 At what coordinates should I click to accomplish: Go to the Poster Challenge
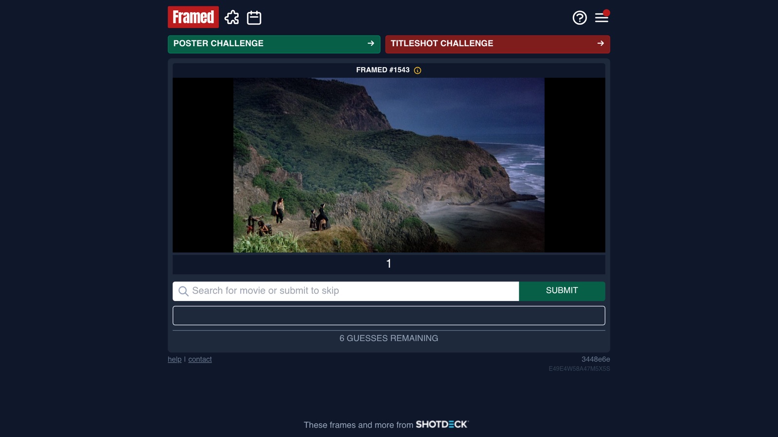pos(274,44)
